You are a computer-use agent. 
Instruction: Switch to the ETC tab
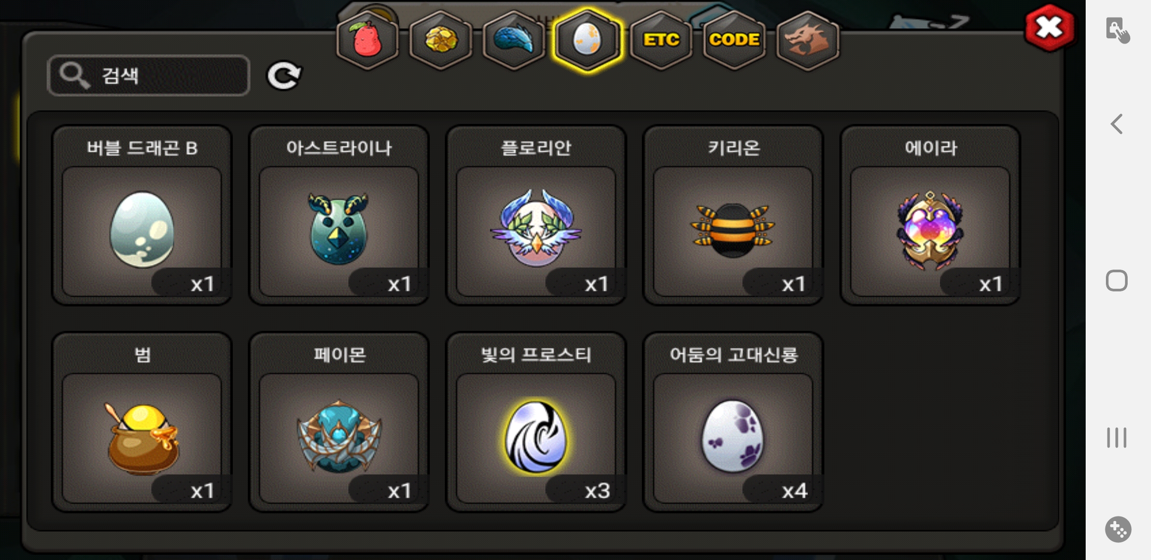coord(661,40)
